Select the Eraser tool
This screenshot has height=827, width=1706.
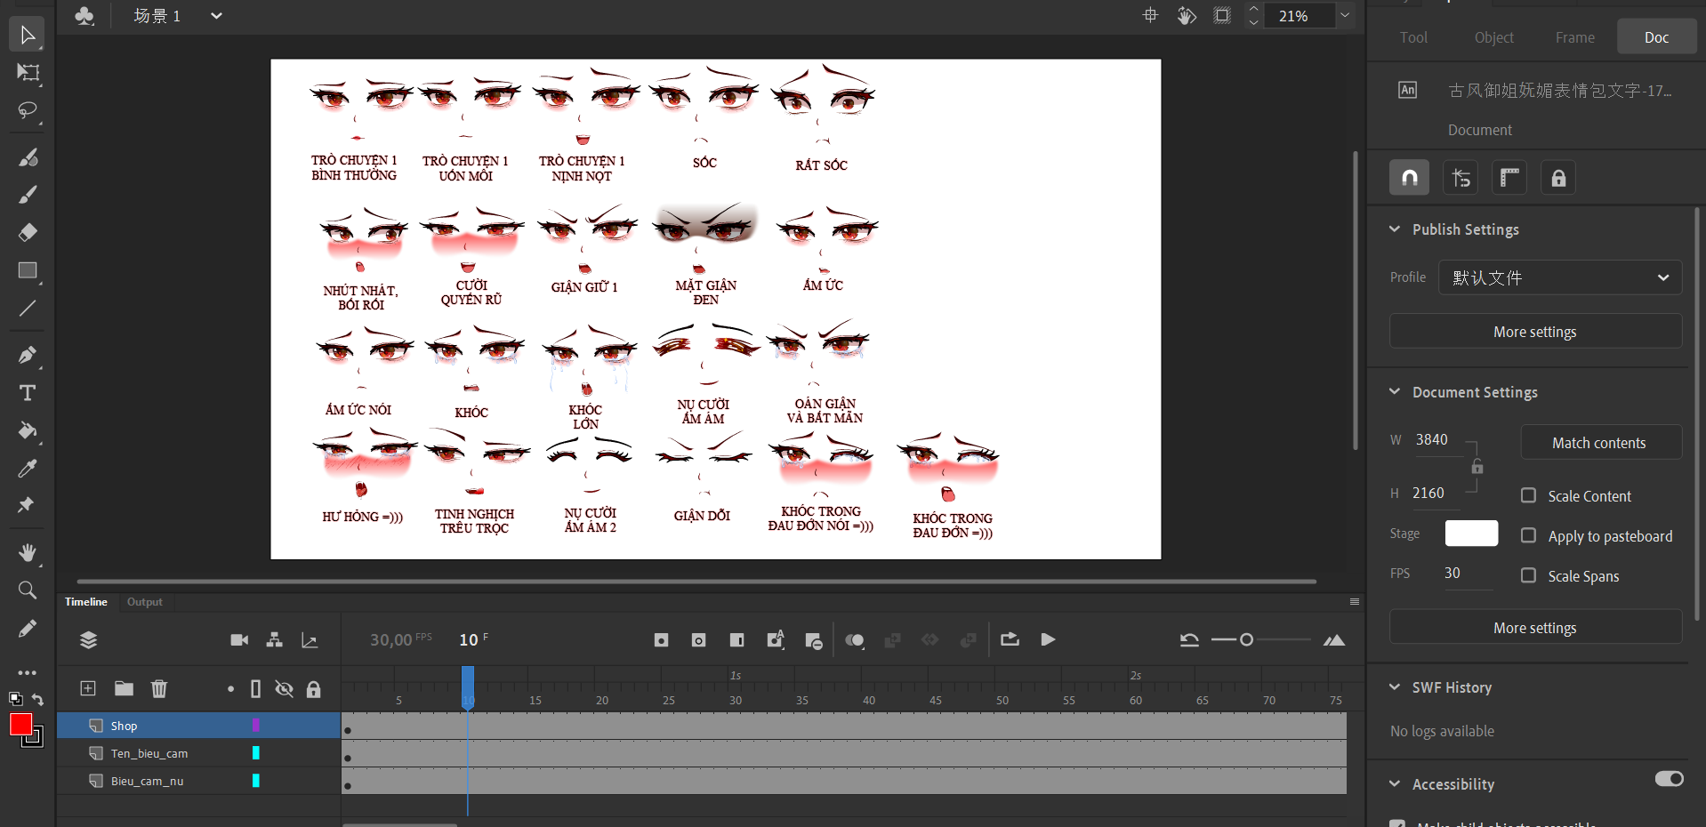28,232
